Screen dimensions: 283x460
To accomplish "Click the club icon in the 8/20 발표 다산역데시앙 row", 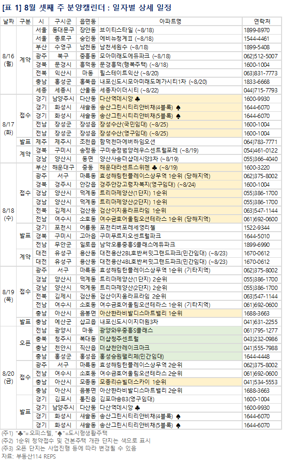I will pyautogui.click(x=137, y=407).
